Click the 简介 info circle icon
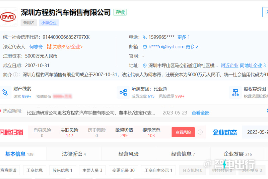This screenshot has width=268, height=179. [x=15, y=75]
